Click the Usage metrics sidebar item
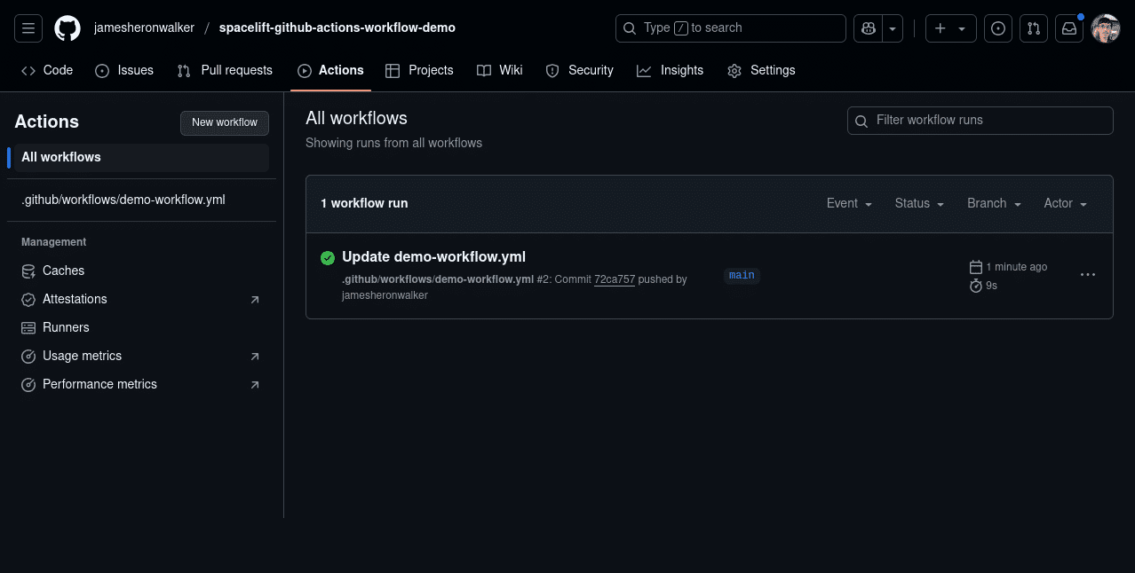Screen dimensions: 1135x573 83,356
